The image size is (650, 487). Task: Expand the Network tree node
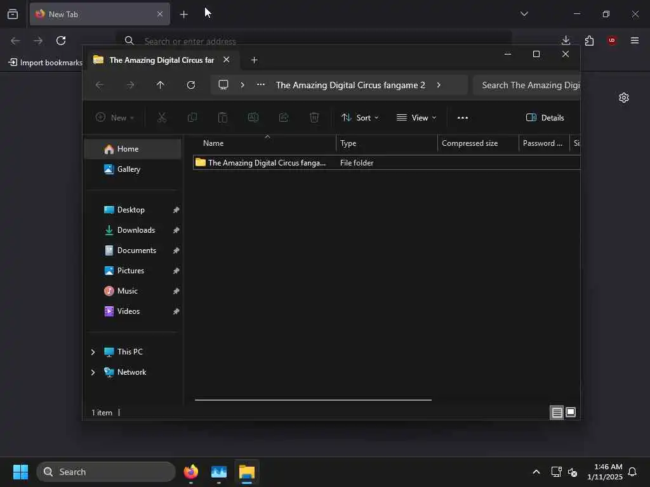(x=93, y=372)
